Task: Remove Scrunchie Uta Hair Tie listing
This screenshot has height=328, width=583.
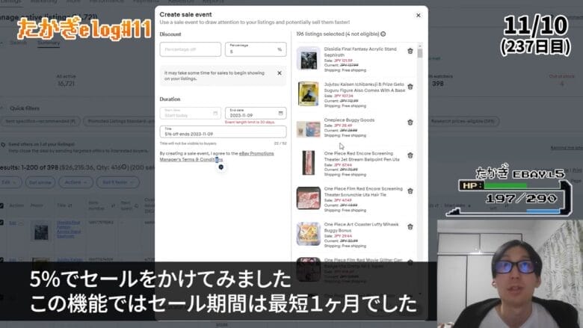Action: point(410,191)
